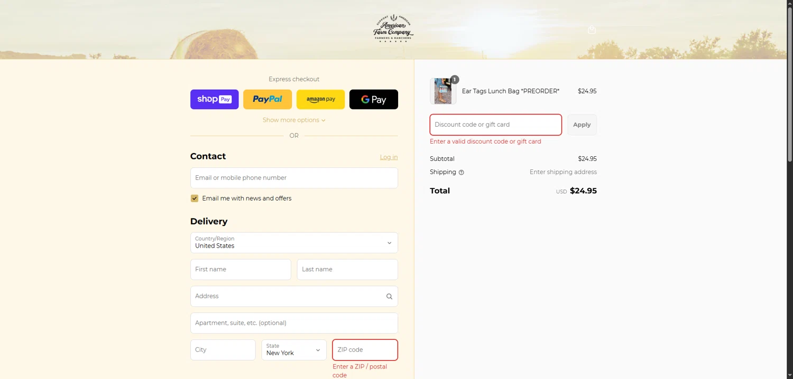Open the American Farm Company logo
The image size is (793, 379).
click(393, 29)
